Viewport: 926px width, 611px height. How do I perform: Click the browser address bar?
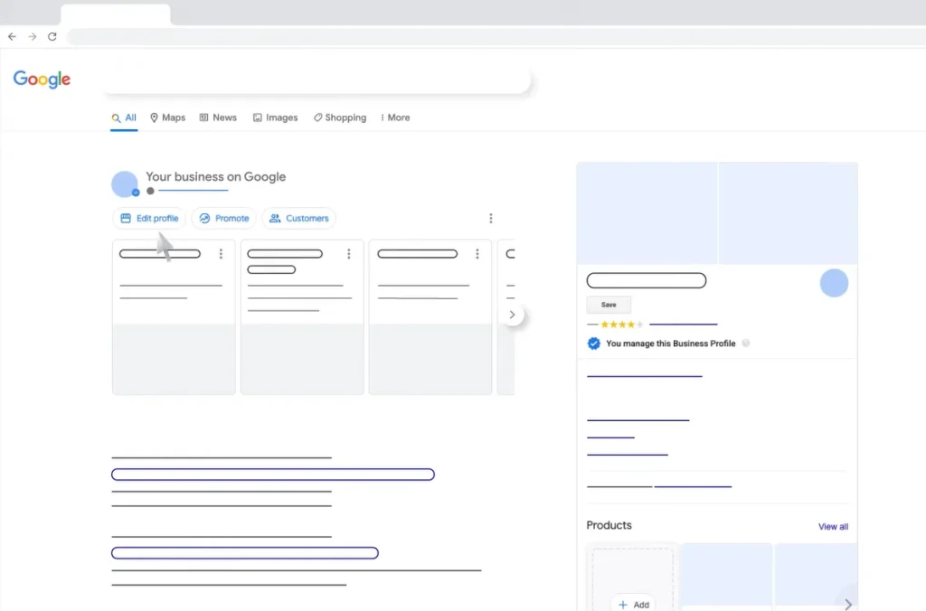pyautogui.click(x=496, y=36)
